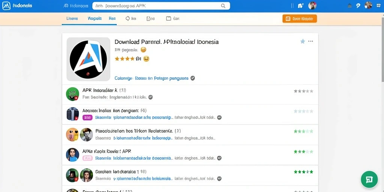Click the green five-star rating on the fifth list row
The height and width of the screenshot is (192, 384).
tap(303, 172)
